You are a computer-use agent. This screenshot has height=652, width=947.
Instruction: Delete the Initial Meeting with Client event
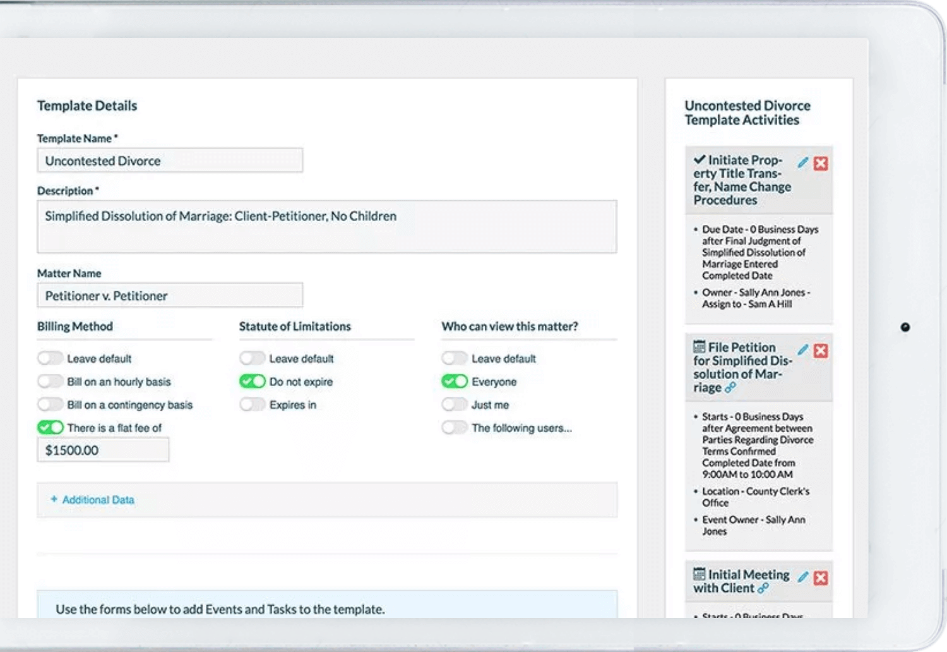tap(821, 577)
